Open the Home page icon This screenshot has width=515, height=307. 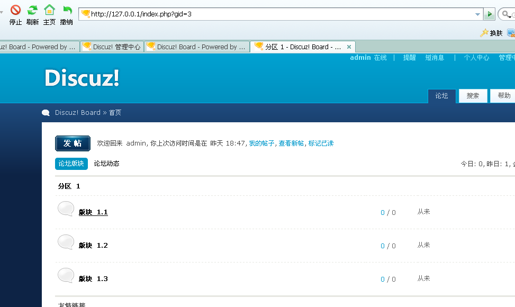tap(49, 10)
